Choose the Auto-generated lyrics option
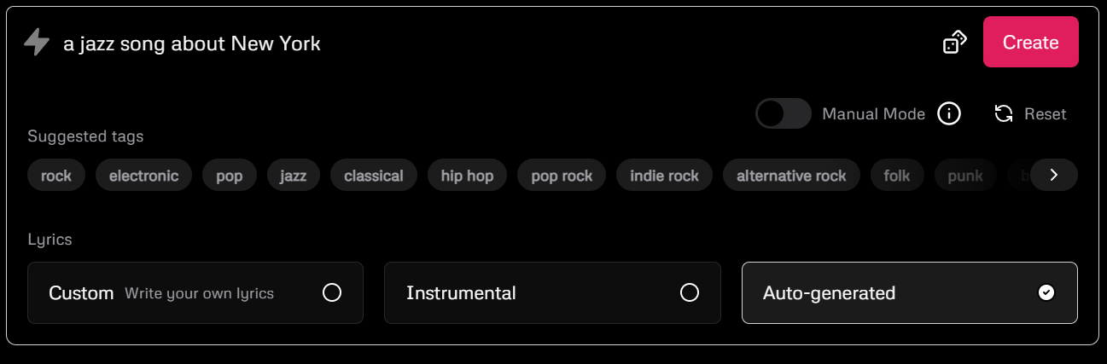The width and height of the screenshot is (1107, 364). [910, 292]
